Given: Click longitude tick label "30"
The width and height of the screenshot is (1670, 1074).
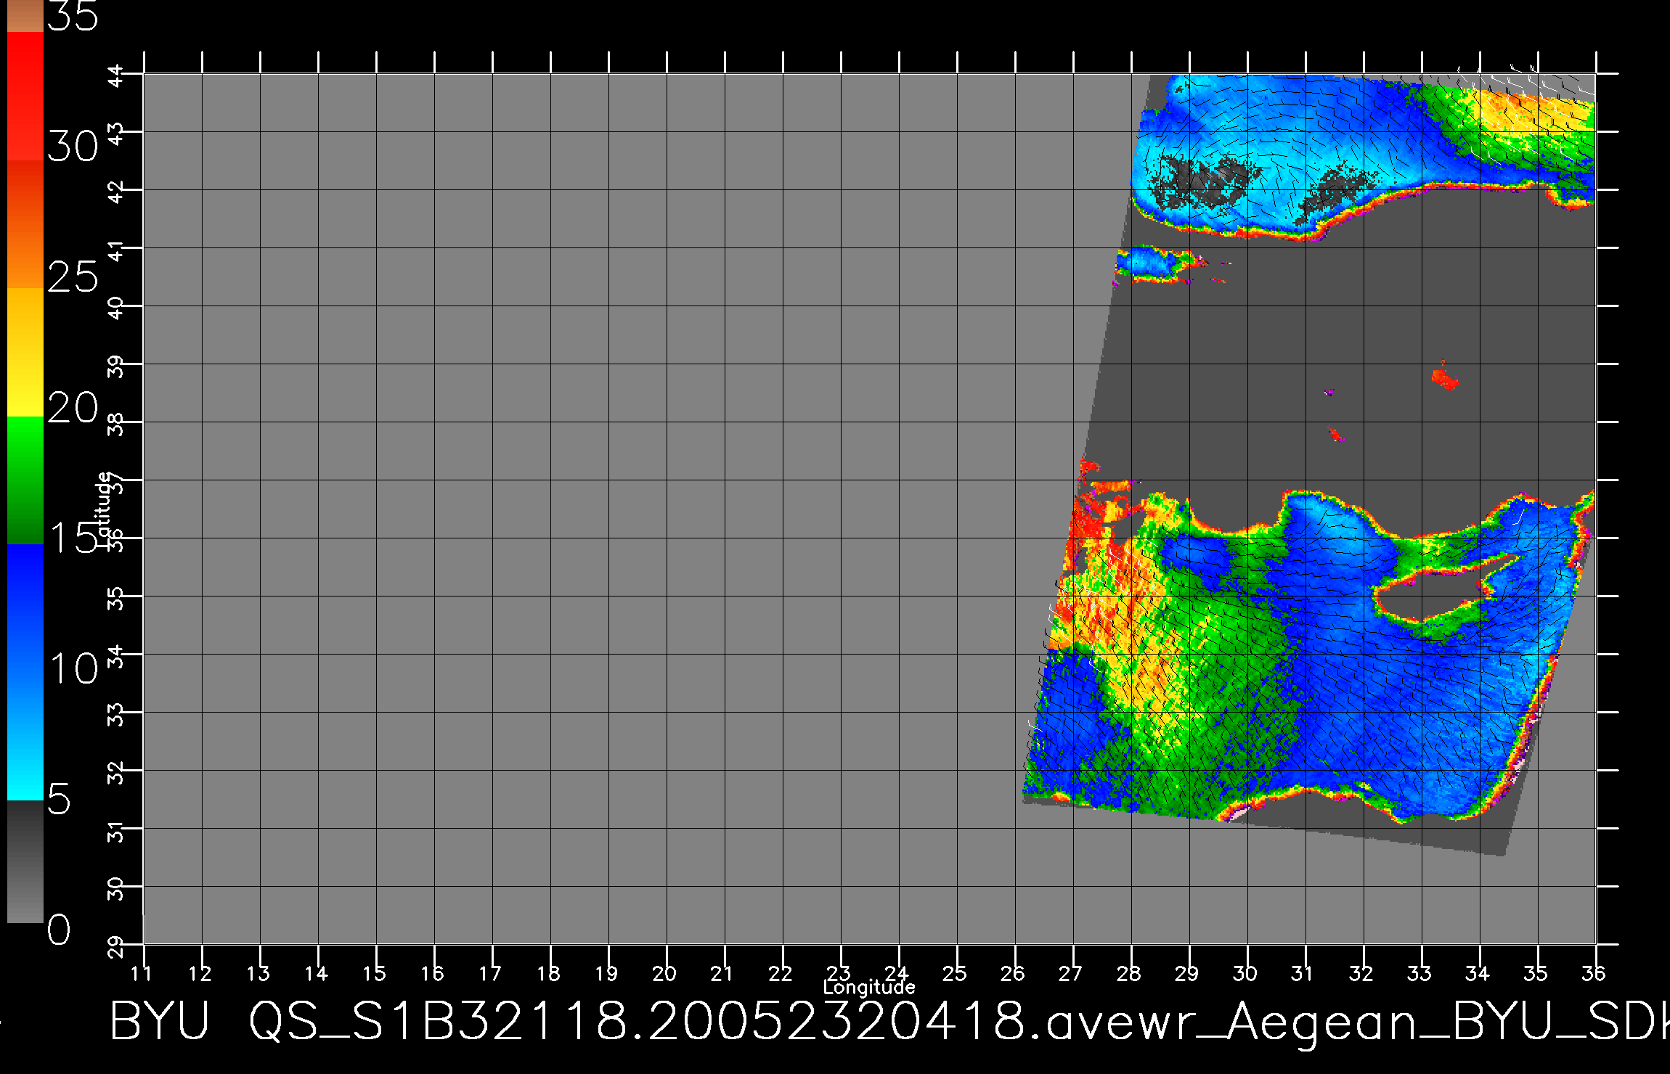Looking at the screenshot, I should click(1245, 973).
